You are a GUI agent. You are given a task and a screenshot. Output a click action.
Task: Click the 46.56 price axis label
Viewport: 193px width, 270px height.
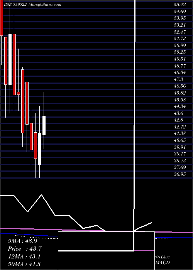click(180, 86)
